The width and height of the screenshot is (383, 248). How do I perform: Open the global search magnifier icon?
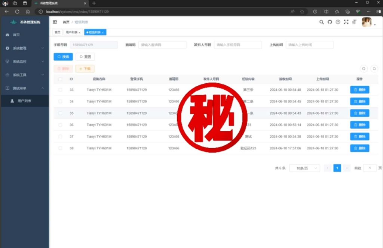pyautogui.click(x=321, y=22)
